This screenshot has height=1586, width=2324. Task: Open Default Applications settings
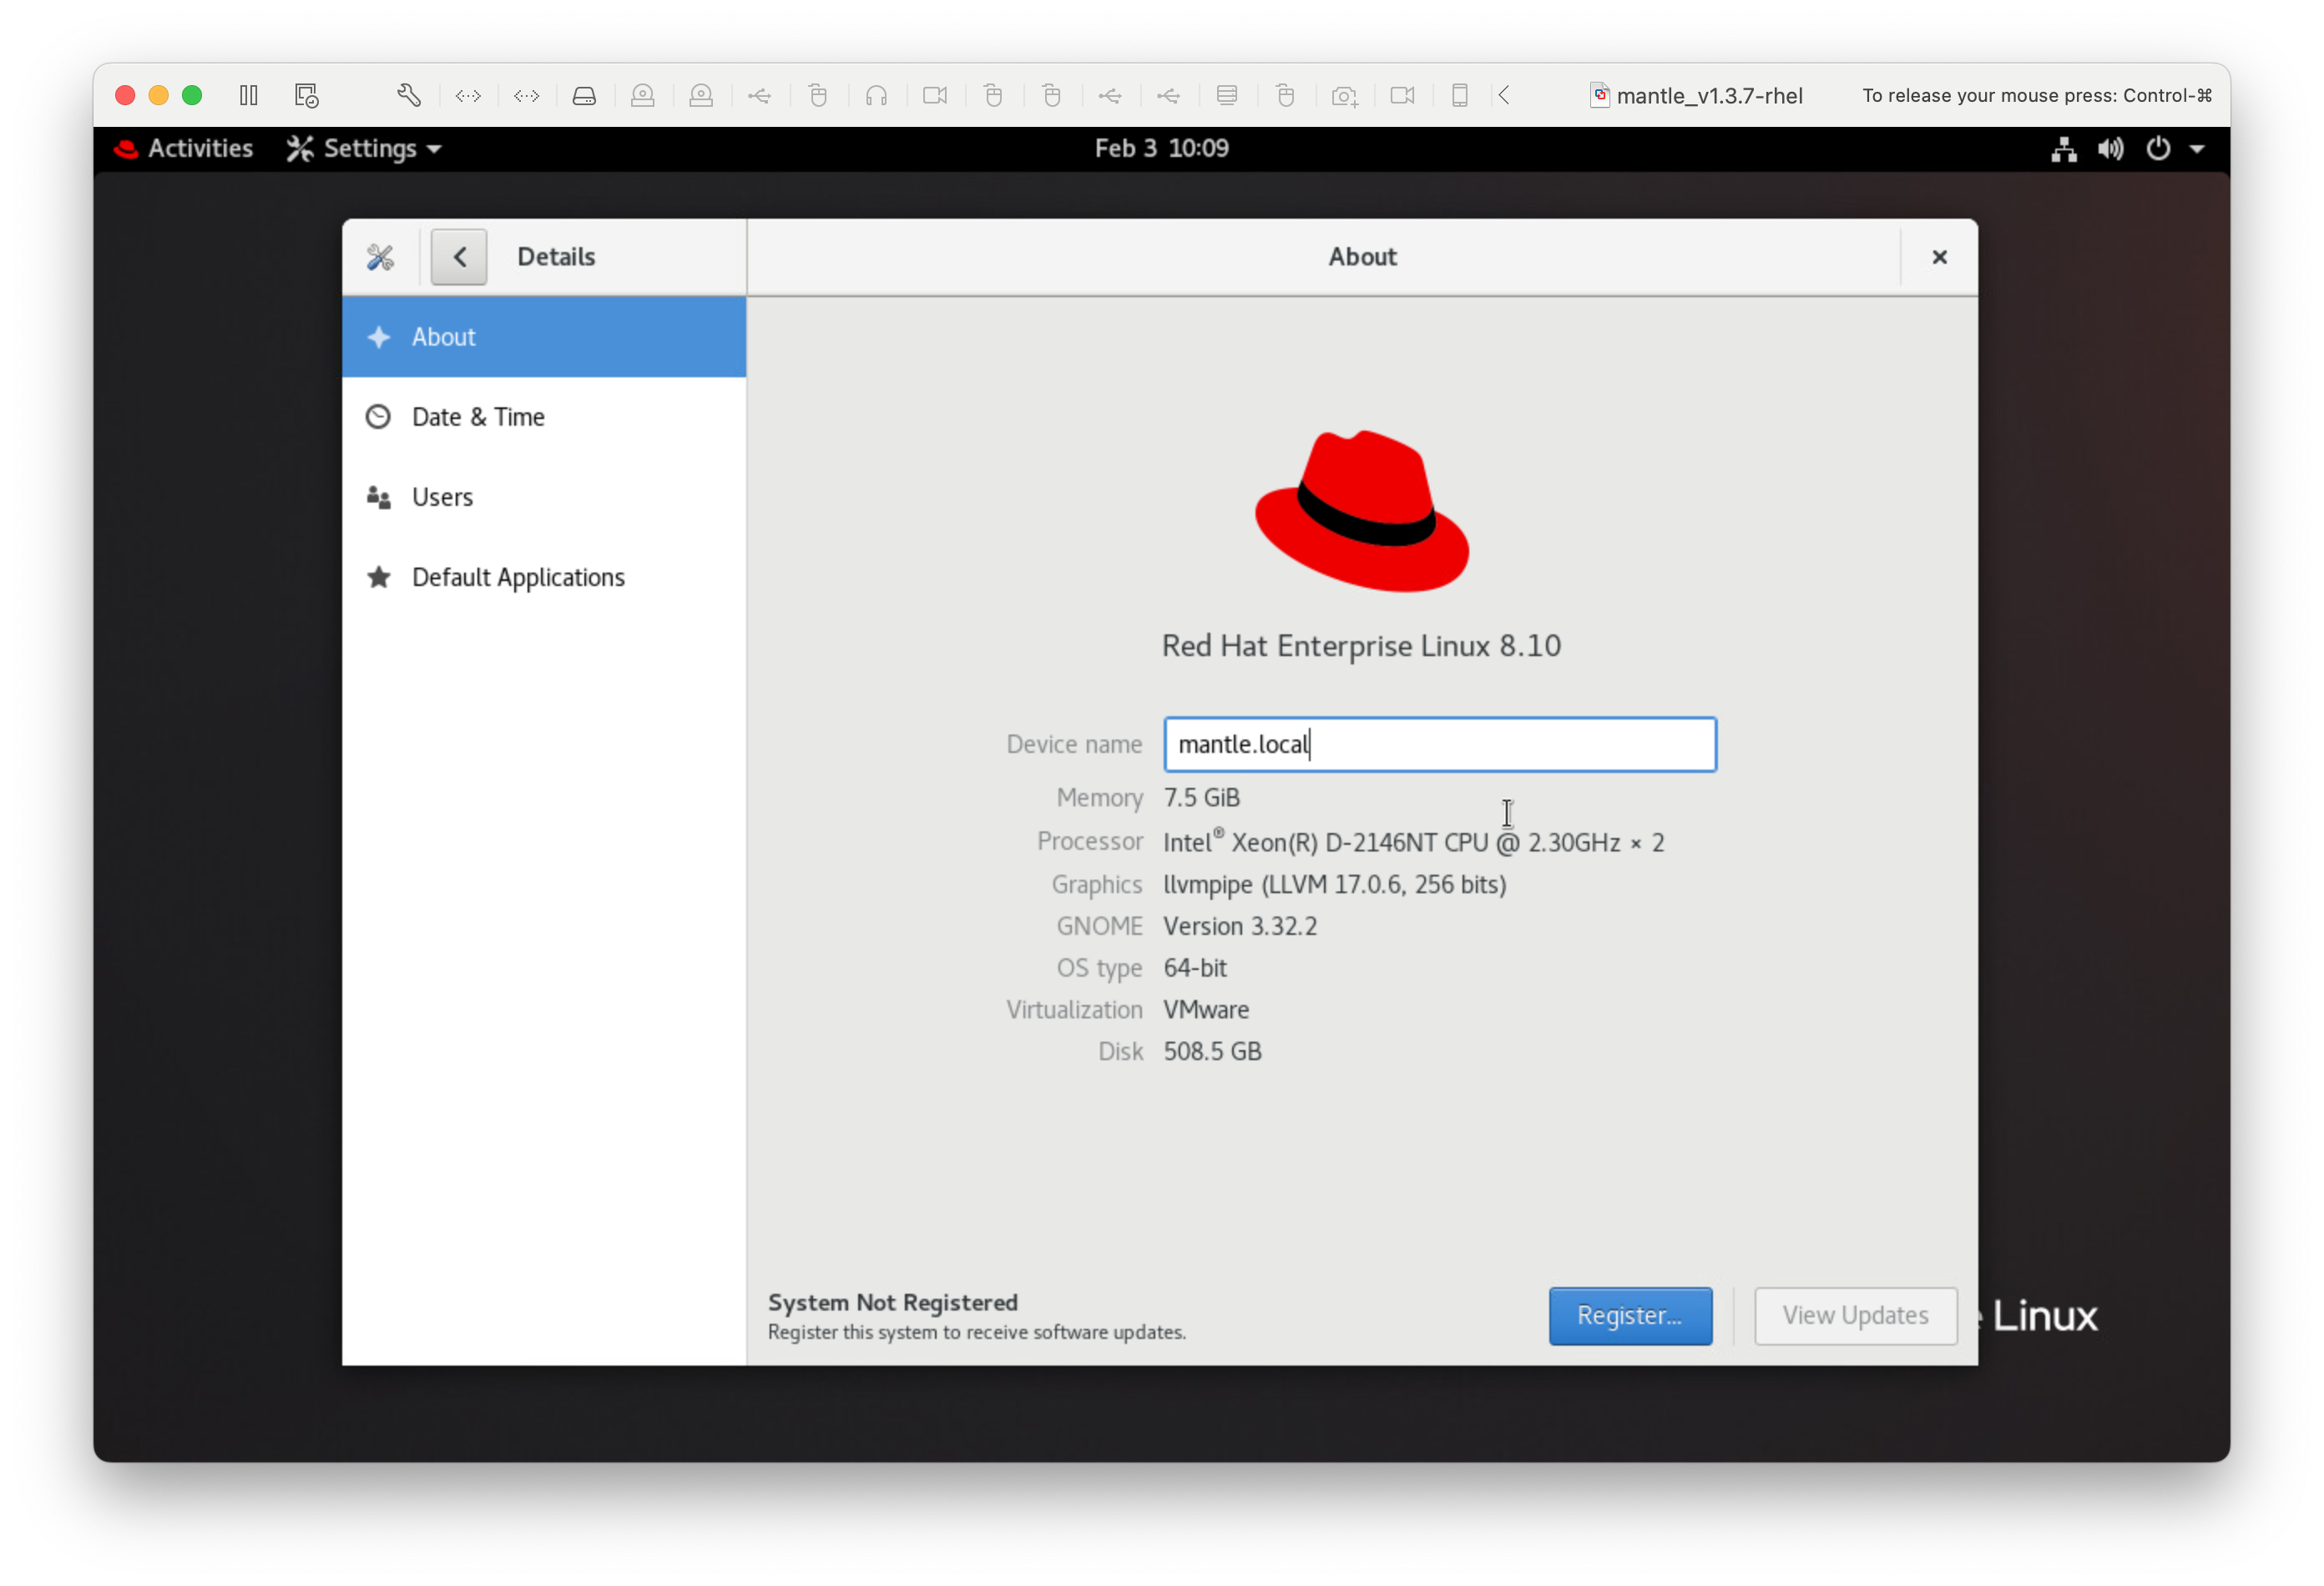click(517, 577)
